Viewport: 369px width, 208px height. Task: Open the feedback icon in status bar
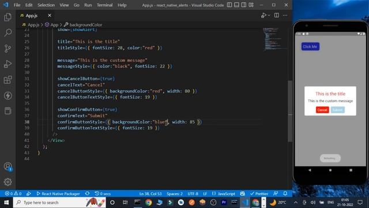click(x=276, y=194)
